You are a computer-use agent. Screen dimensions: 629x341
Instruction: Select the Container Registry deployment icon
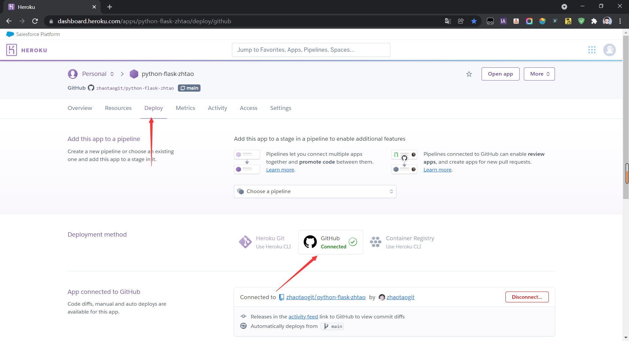[x=375, y=242]
